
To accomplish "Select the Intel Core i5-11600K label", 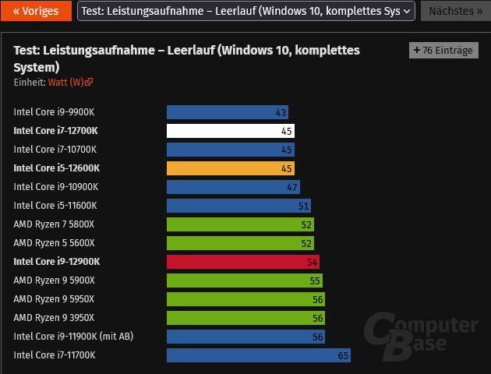I will pos(55,206).
